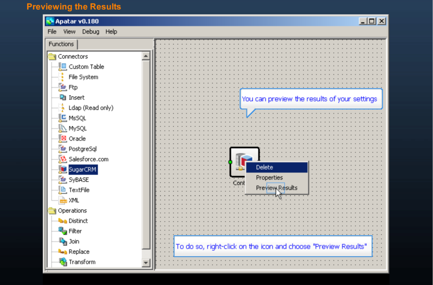Screen dimensions: 433x285
Task: Open the View menu
Action: click(69, 32)
